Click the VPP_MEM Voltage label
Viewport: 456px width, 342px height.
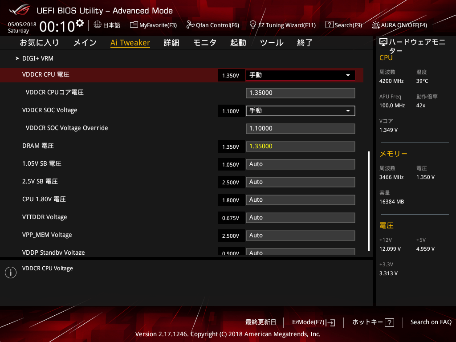[47, 235]
